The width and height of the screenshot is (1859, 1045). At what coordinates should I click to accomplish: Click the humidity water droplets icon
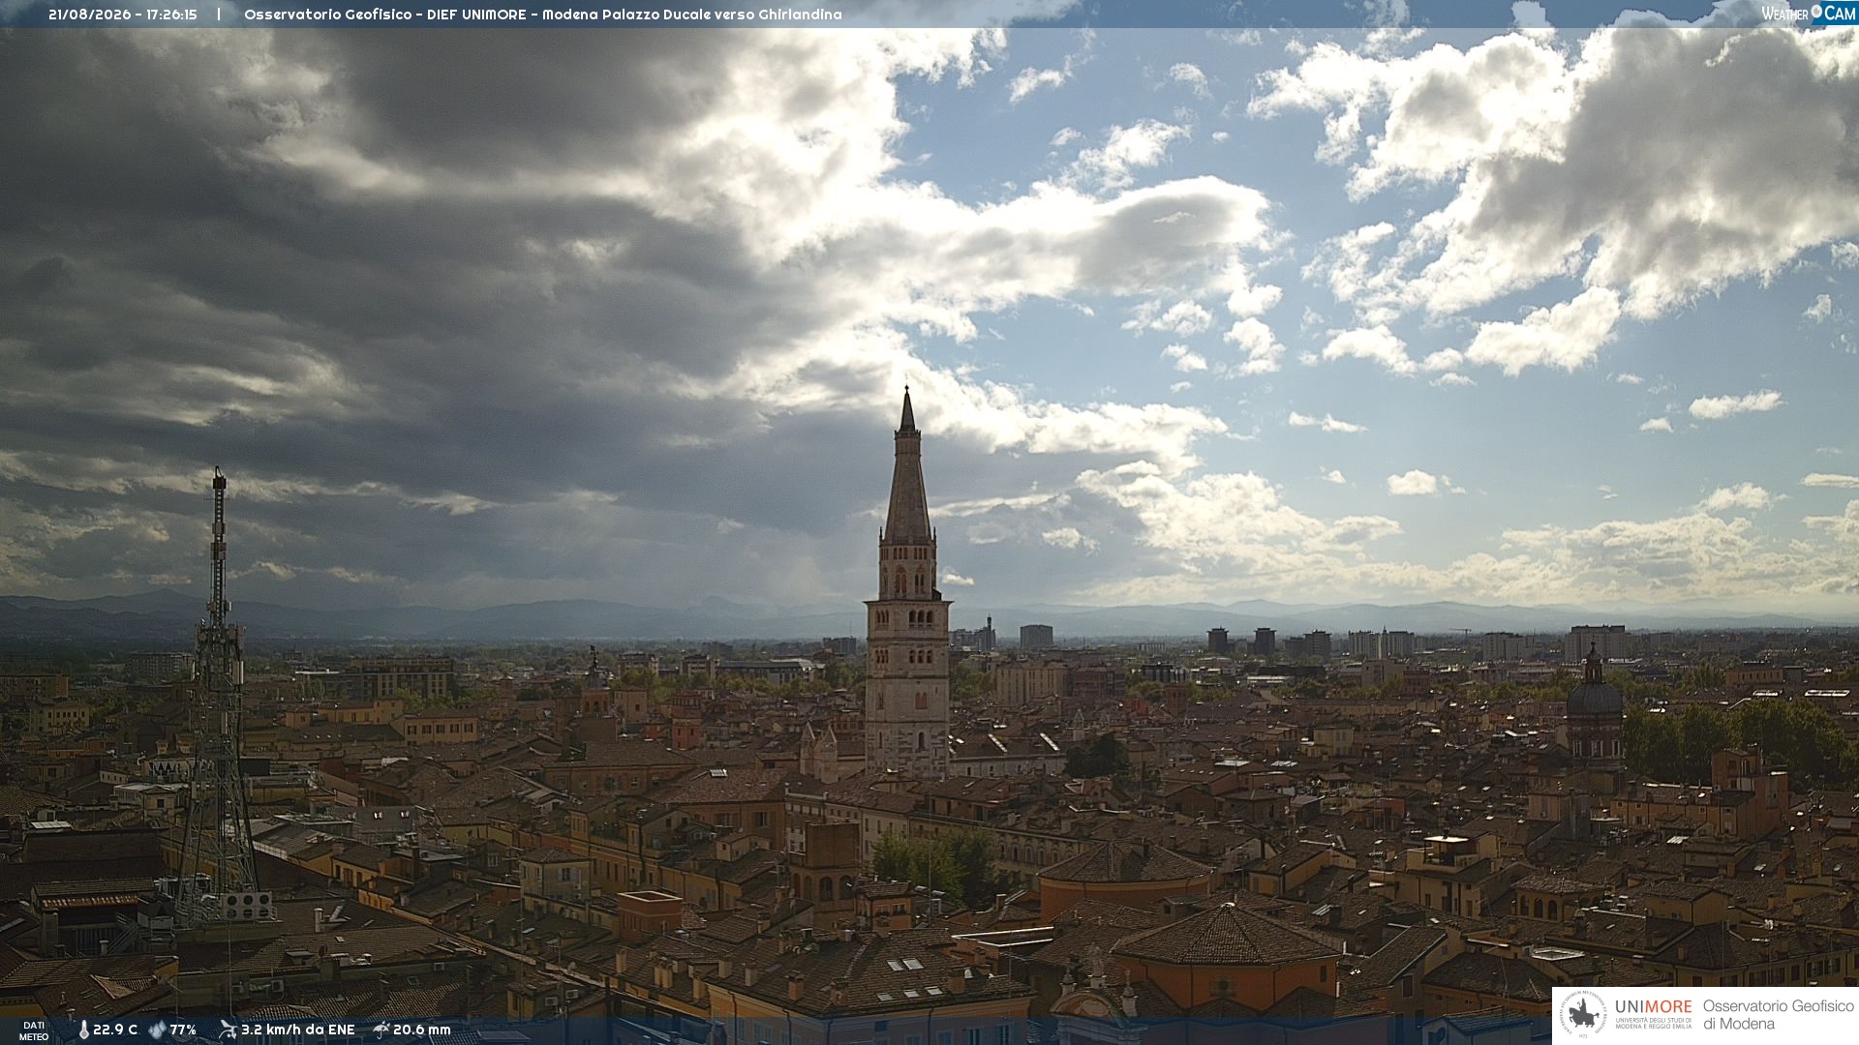click(x=157, y=1030)
